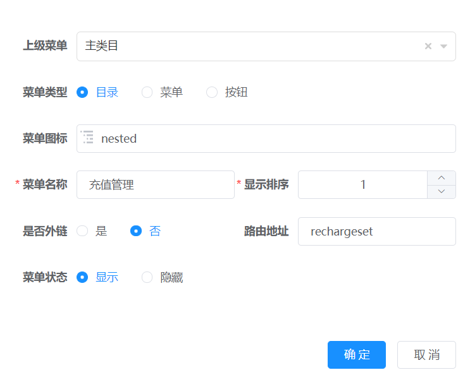This screenshot has height=382, width=470.
Task: Clear the 上级菜单 selection with the X icon
Action: coord(428,46)
